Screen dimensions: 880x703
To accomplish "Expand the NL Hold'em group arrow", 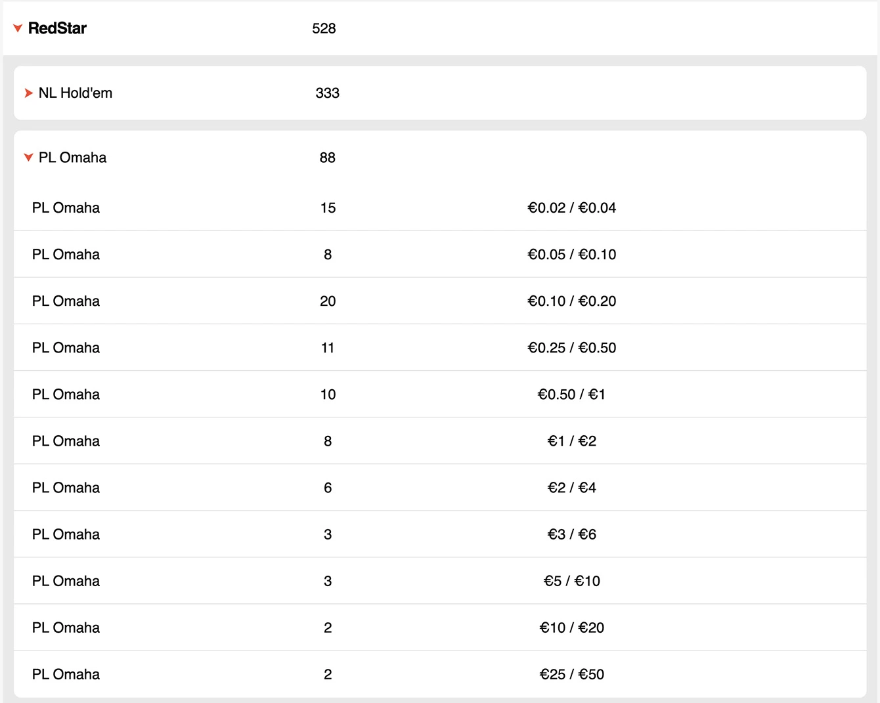I will click(x=28, y=93).
